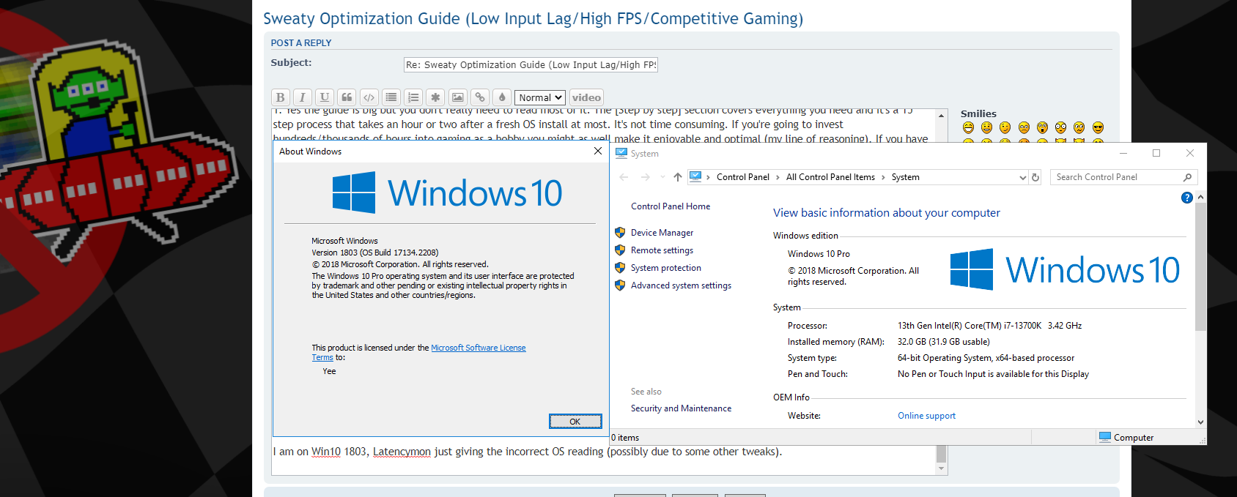Toggle italic text formatting

tap(302, 97)
